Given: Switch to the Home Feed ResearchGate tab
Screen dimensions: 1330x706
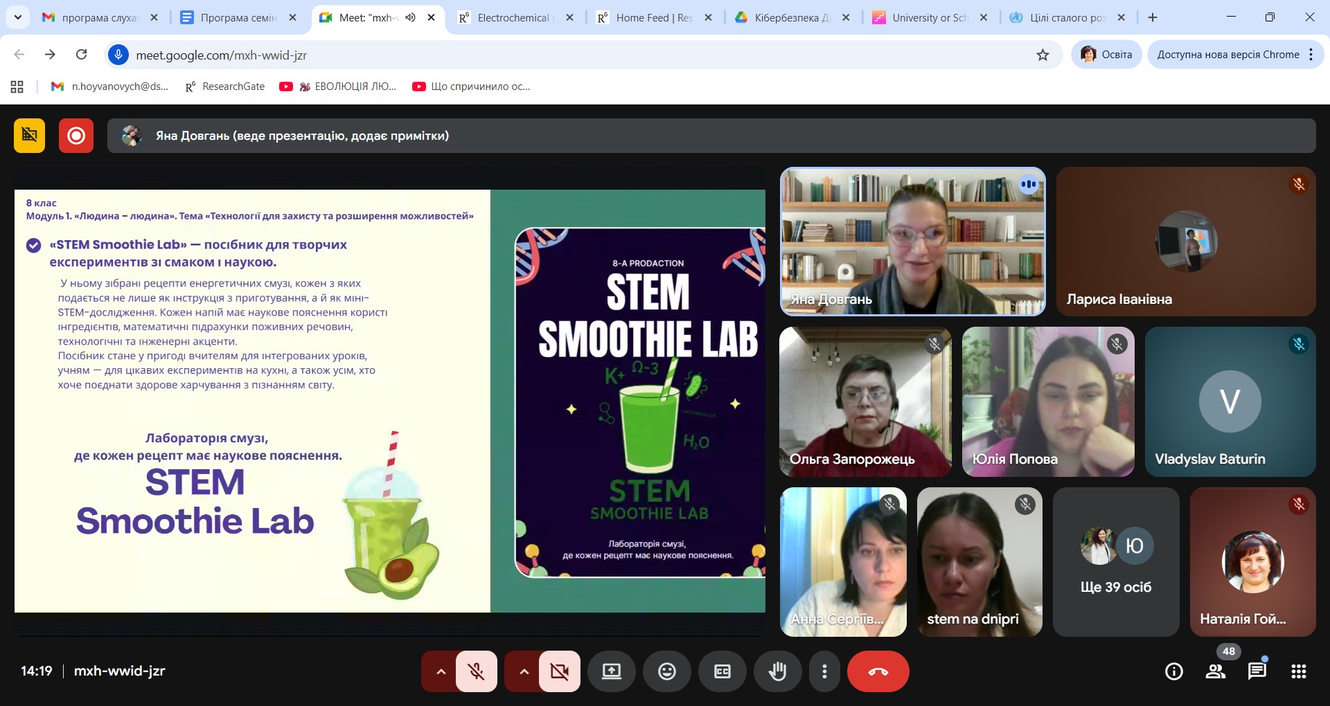Looking at the screenshot, I should point(651,17).
